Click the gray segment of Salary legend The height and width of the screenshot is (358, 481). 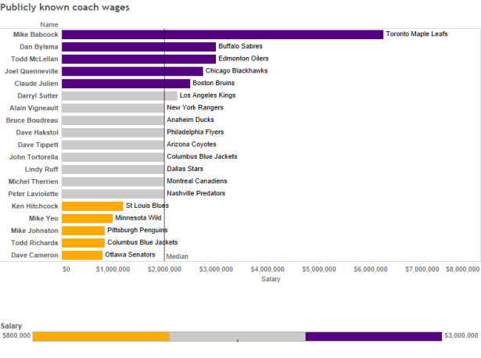[237, 336]
